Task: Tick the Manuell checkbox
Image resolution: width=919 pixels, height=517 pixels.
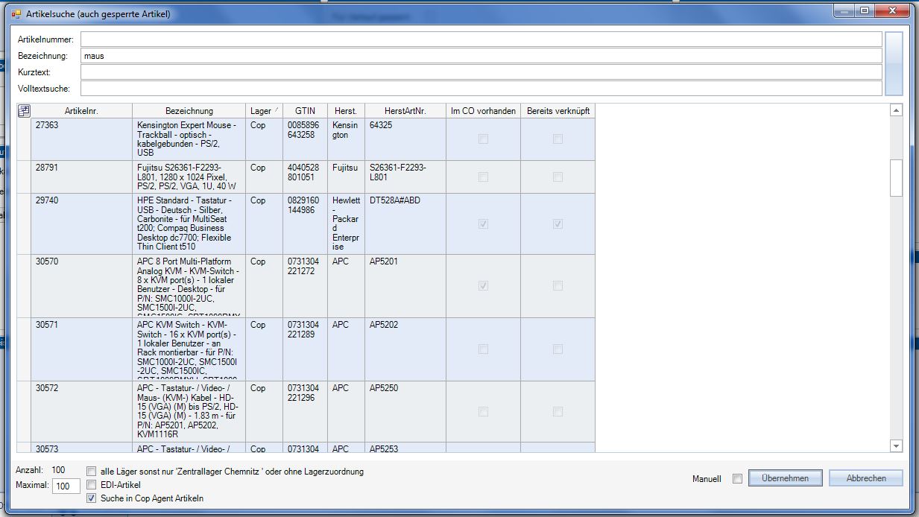Action: coord(737,479)
